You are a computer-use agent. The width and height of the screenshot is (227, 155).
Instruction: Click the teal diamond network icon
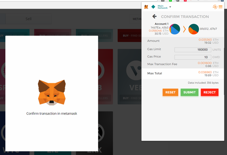pyautogui.click(x=153, y=7)
